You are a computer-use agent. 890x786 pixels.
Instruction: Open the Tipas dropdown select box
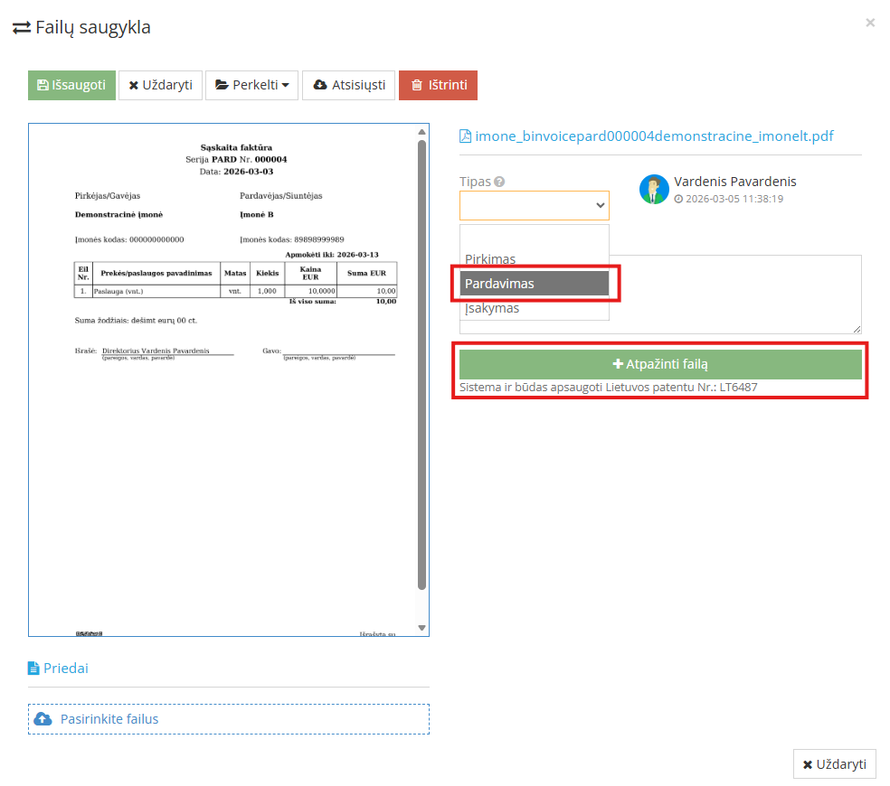point(534,206)
